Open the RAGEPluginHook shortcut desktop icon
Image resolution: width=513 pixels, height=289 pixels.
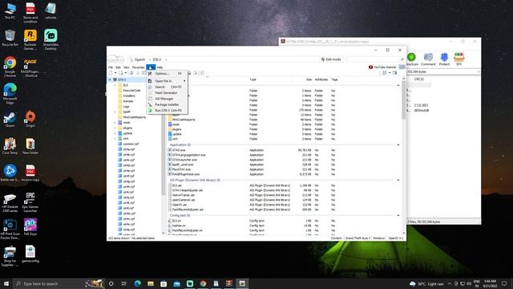[30, 67]
